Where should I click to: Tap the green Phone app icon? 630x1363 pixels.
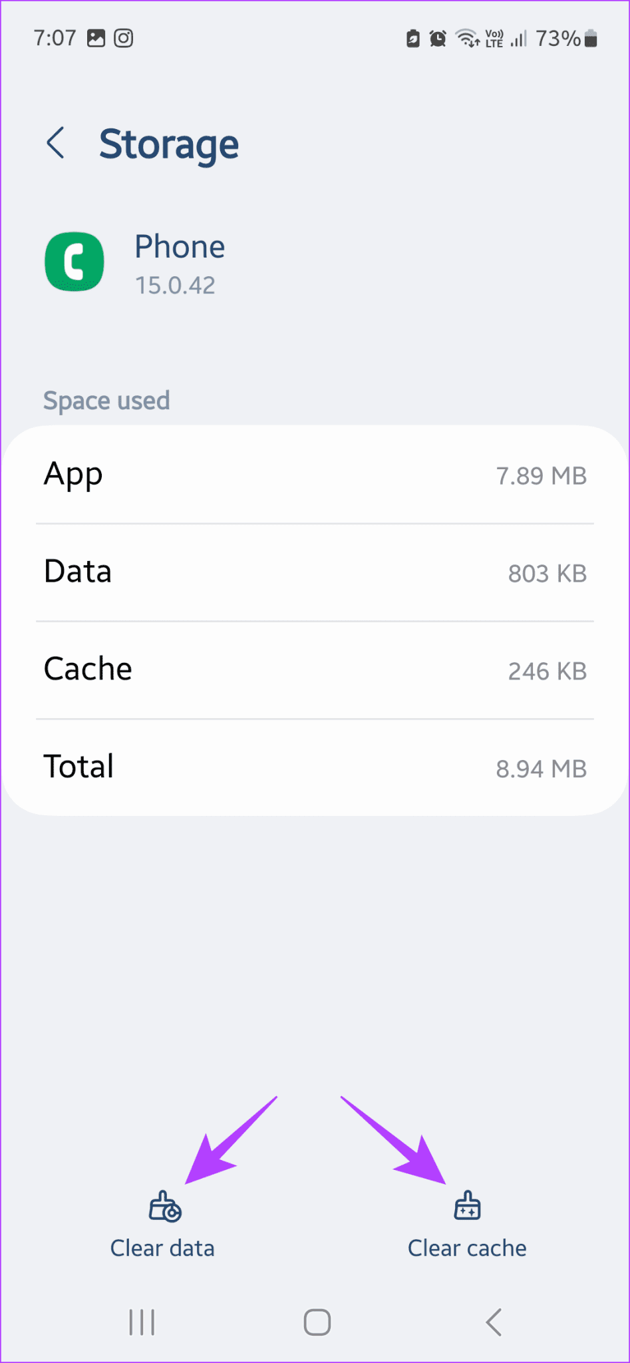click(x=75, y=262)
